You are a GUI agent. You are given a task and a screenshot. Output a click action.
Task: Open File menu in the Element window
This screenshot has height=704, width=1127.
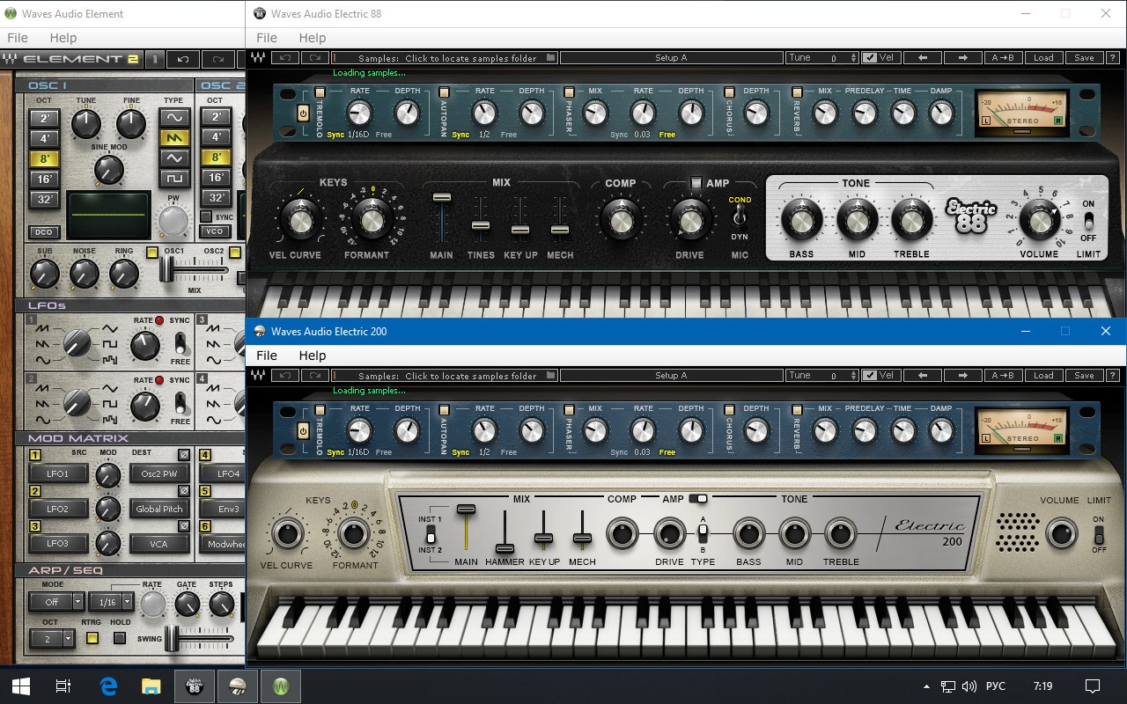coord(18,38)
